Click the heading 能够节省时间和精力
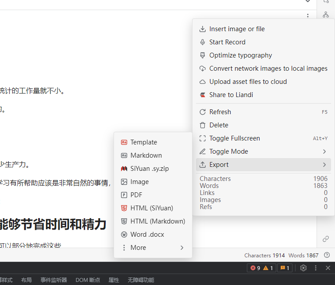The width and height of the screenshot is (335, 285). click(53, 224)
